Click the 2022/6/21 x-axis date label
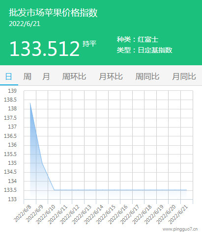The image size is (202, 234). pos(178,215)
